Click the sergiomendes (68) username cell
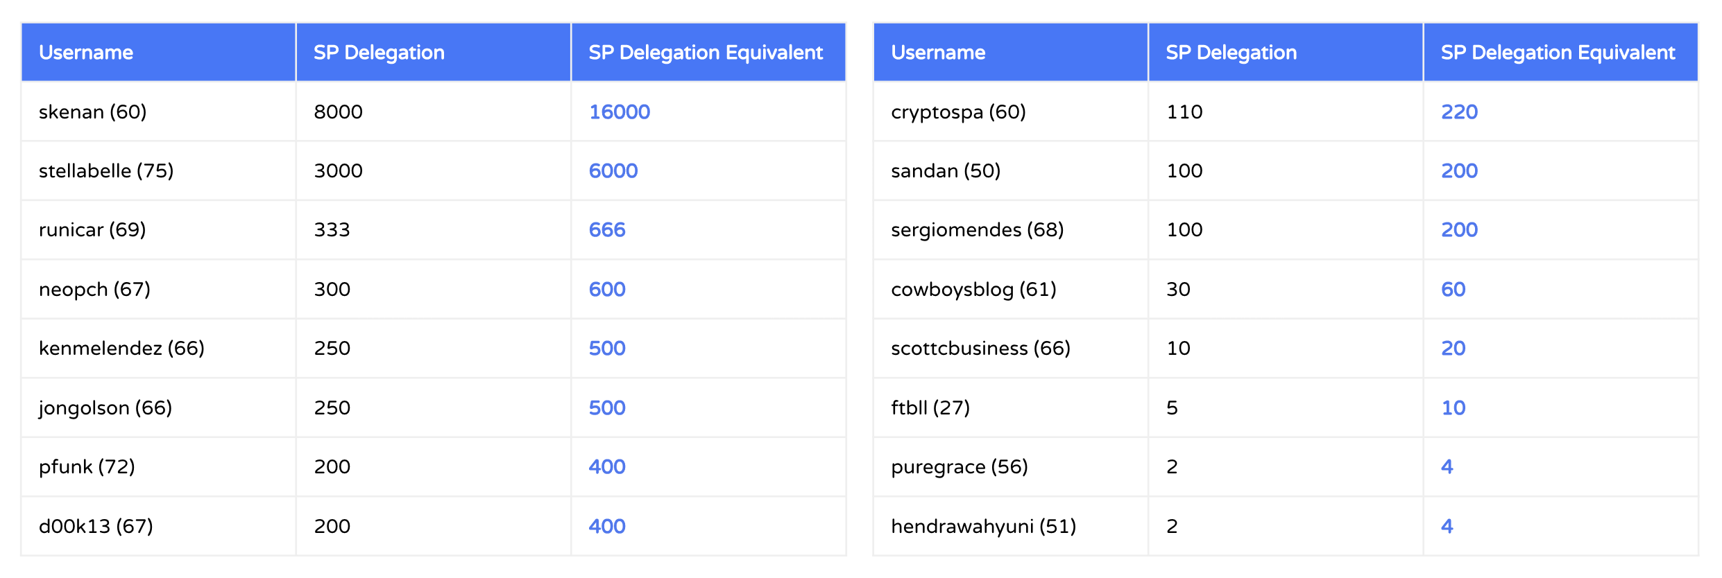Viewport: 1722px width, 578px height. (977, 229)
